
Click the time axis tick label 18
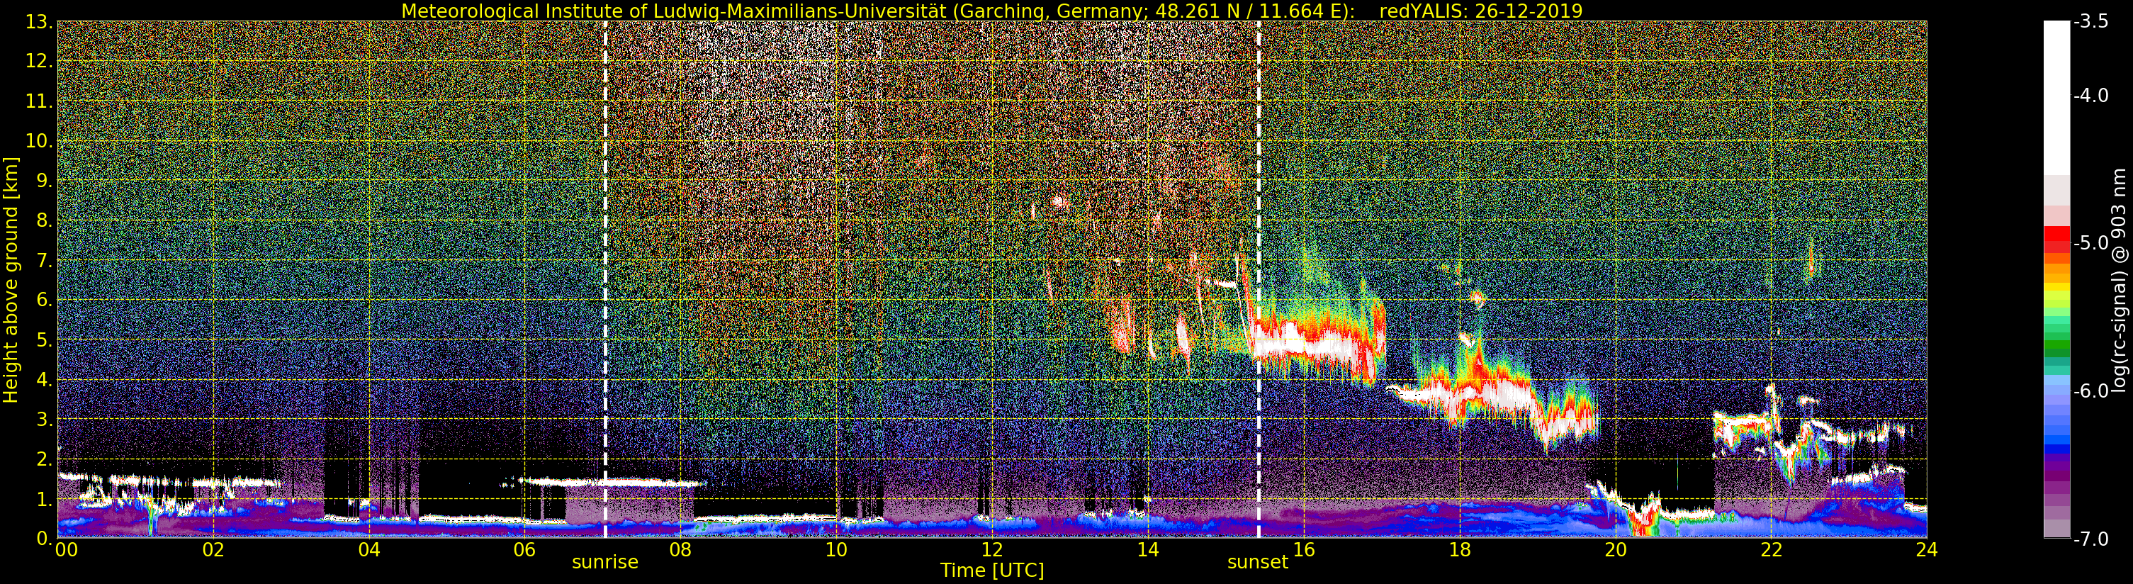tap(1459, 549)
